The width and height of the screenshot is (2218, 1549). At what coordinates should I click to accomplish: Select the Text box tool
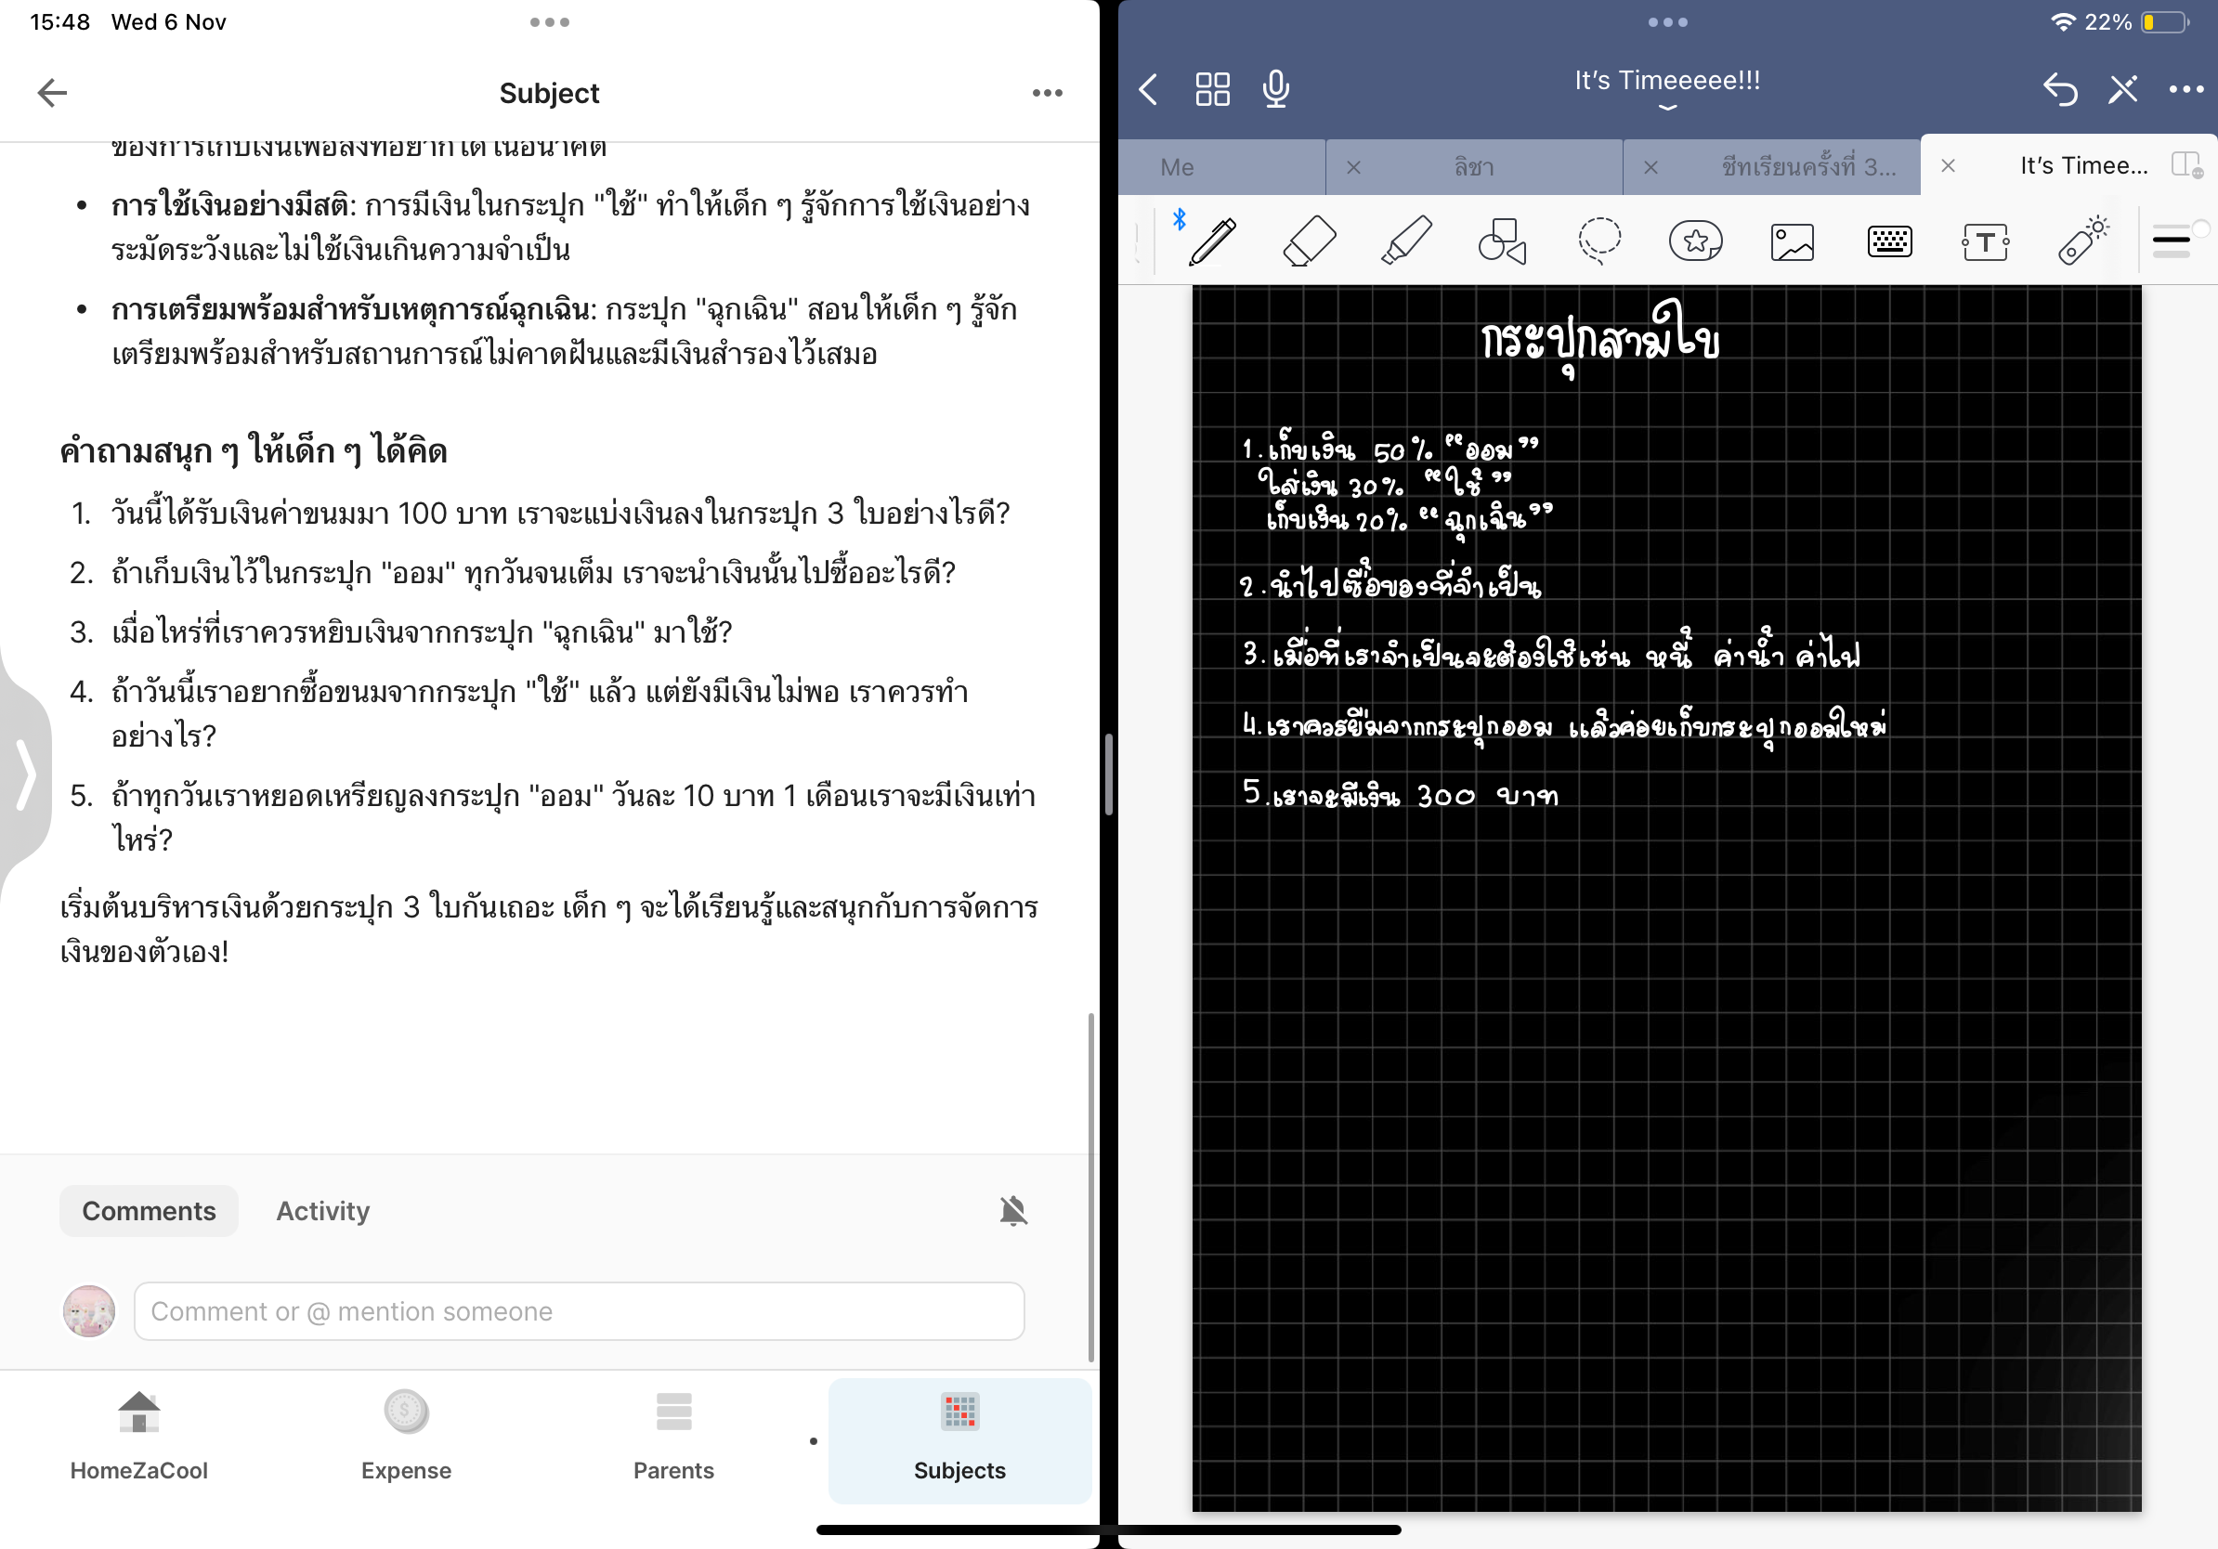point(1985,241)
